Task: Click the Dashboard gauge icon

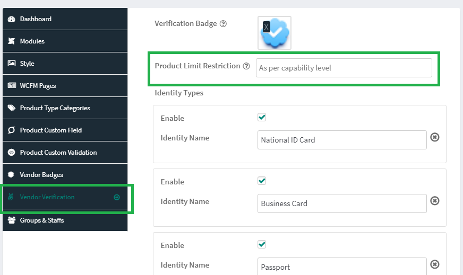Action: 12,19
